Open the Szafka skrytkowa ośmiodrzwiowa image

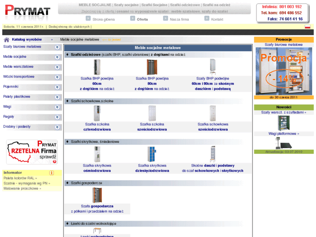click(x=97, y=154)
